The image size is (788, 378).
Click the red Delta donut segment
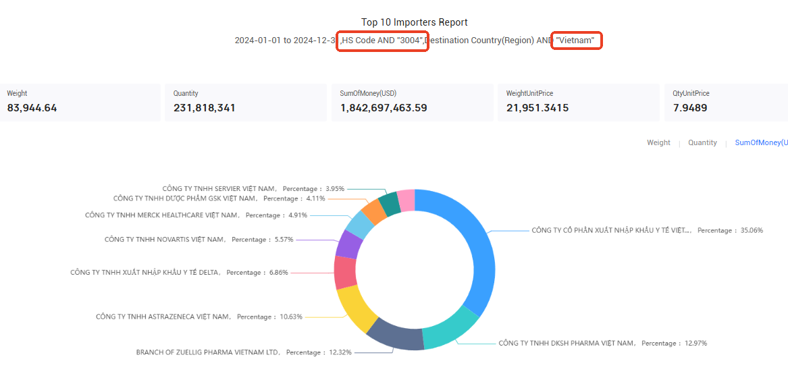[345, 272]
